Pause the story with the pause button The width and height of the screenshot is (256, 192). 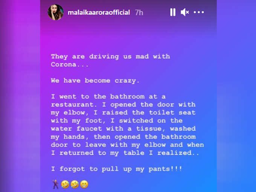[x=173, y=12]
